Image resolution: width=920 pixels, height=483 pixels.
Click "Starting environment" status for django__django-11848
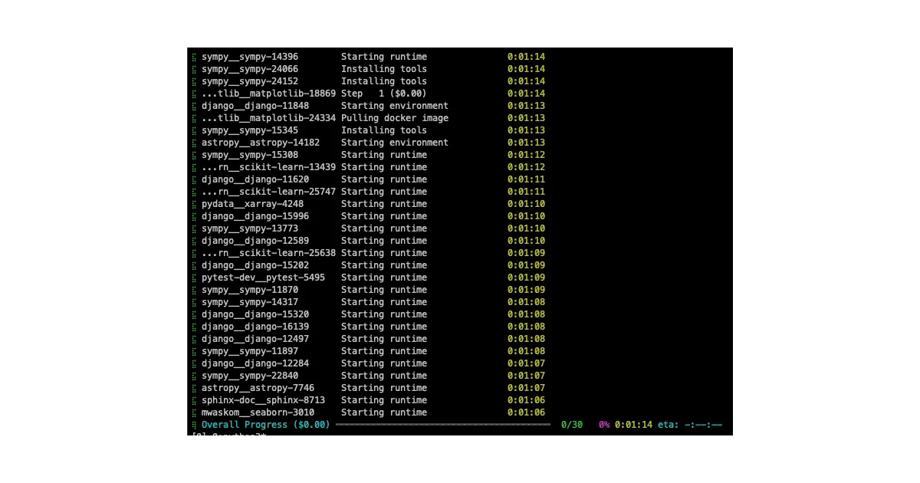pyautogui.click(x=395, y=106)
